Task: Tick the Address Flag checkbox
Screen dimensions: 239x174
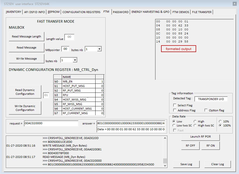Action: (175, 110)
